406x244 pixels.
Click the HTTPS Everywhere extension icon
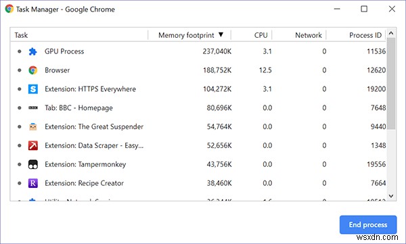33,89
